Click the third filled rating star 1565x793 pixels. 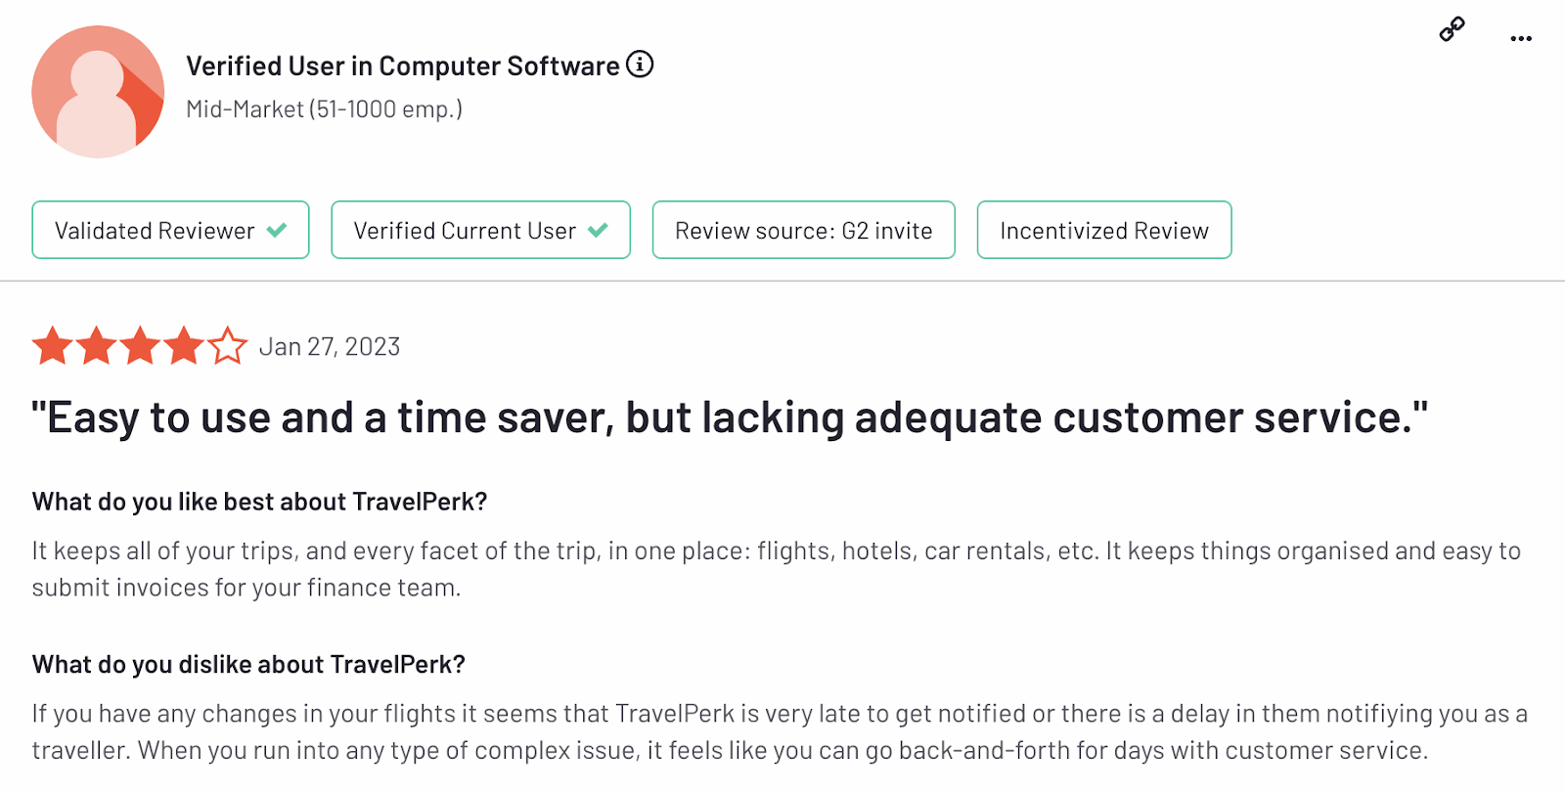point(140,346)
